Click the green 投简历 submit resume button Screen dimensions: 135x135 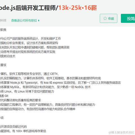pyautogui.click(x=128, y=18)
